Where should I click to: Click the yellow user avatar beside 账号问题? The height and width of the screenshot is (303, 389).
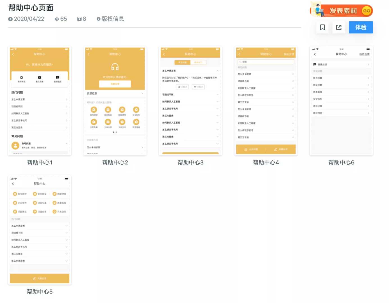pos(15,145)
